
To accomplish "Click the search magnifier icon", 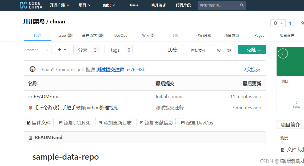I will [x=242, y=5].
